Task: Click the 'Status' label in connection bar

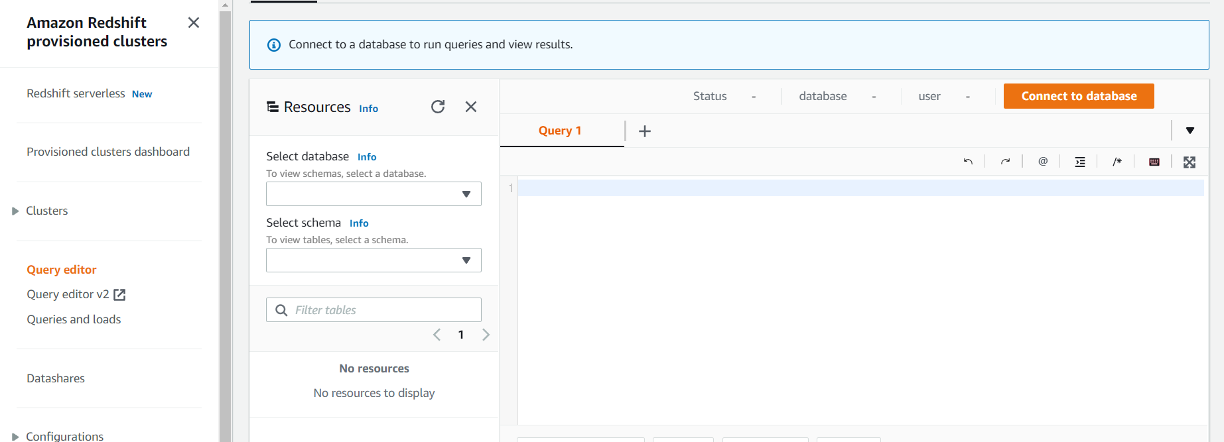Action: click(710, 96)
